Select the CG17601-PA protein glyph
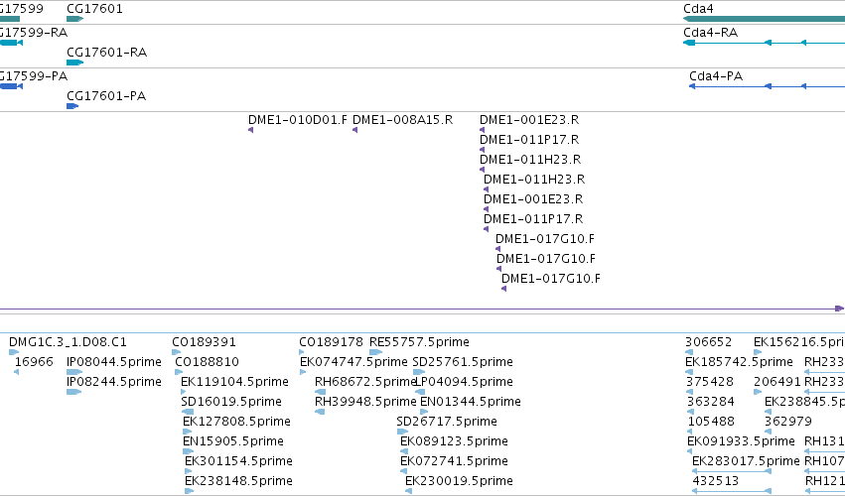The height and width of the screenshot is (496, 845). point(72,106)
